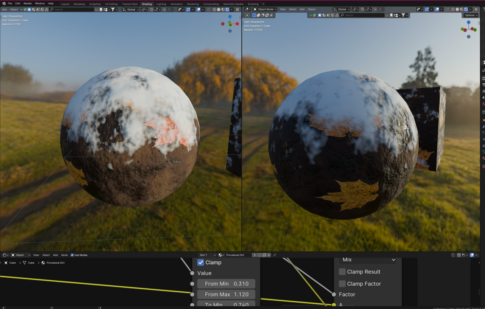
Task: Open filter funnel dropdown in right viewport
Action: [x=404, y=16]
